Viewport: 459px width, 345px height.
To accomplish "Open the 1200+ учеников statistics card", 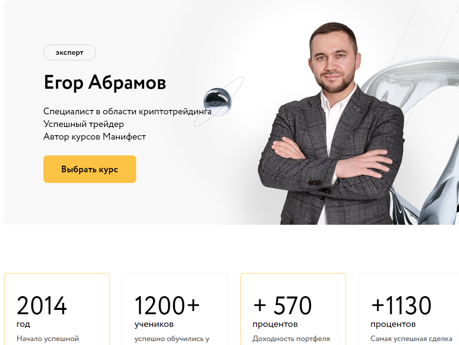I will tap(175, 309).
